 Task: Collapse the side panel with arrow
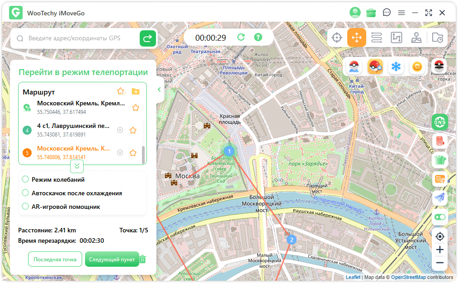click(x=159, y=90)
